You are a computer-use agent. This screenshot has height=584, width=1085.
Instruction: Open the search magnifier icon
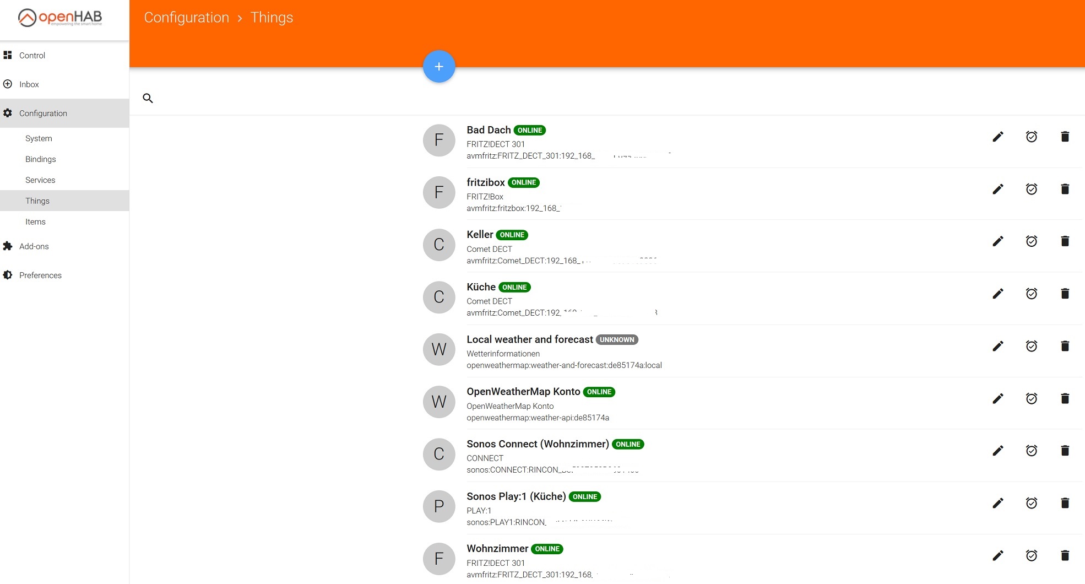point(148,98)
